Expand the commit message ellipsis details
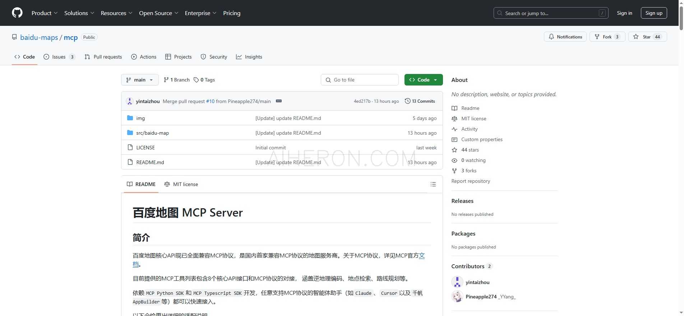684x316 pixels. click(x=279, y=101)
